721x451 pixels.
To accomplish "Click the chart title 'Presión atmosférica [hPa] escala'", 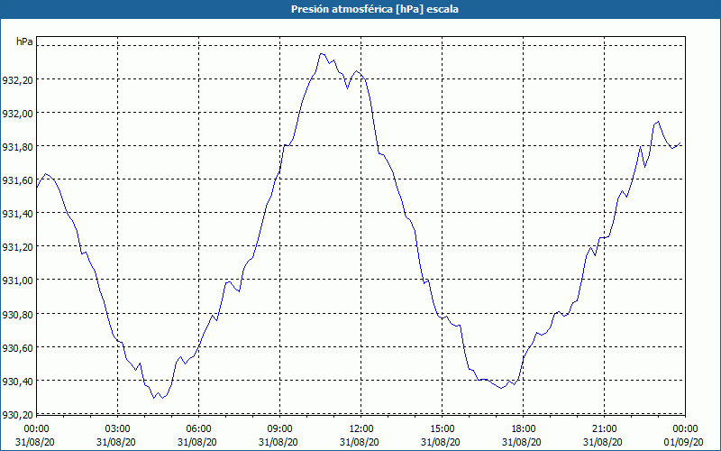I will 375,9.
